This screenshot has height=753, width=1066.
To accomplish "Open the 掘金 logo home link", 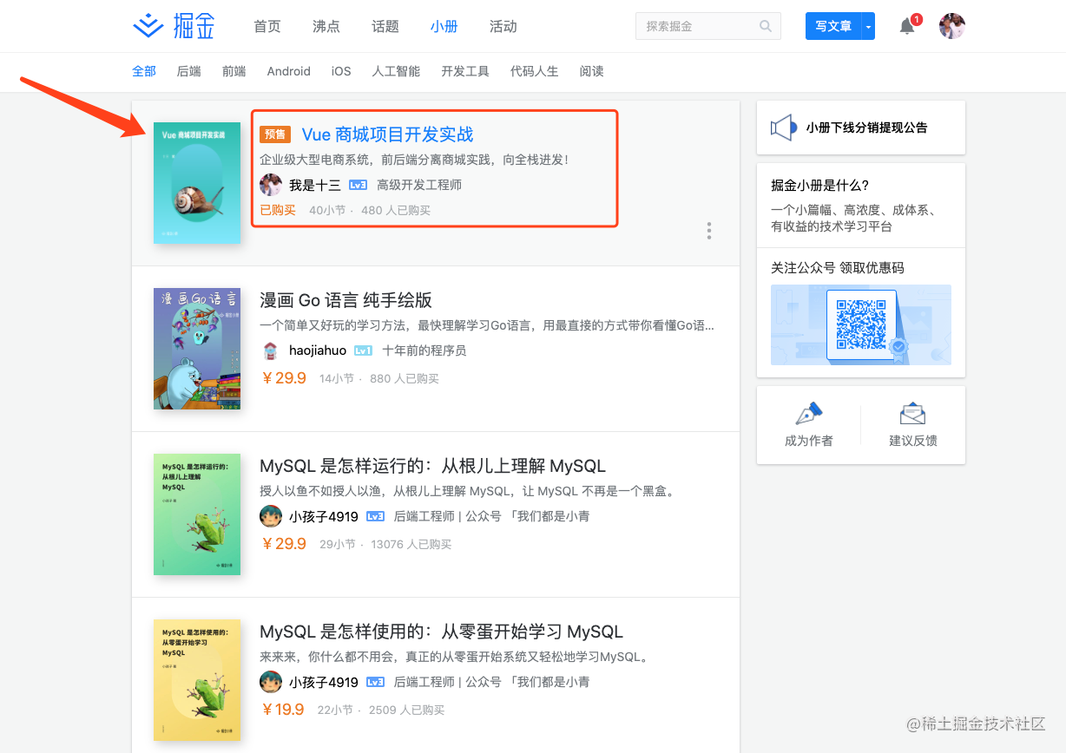I will (174, 26).
